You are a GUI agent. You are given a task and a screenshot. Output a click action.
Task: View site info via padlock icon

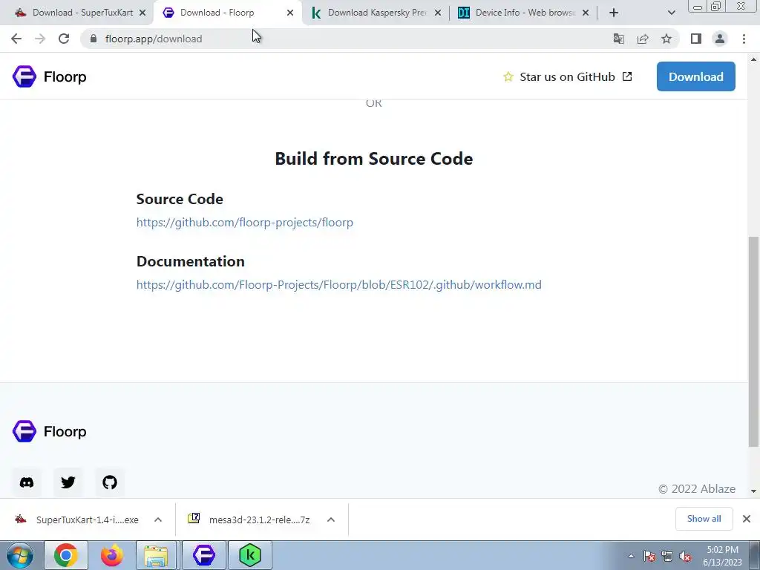[94, 39]
